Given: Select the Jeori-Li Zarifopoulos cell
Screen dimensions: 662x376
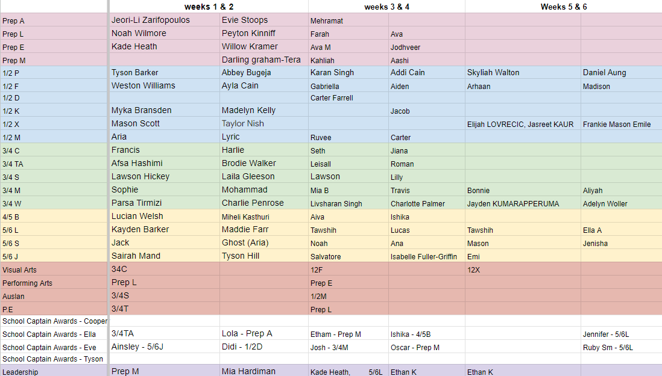Looking at the screenshot, I should (x=151, y=20).
